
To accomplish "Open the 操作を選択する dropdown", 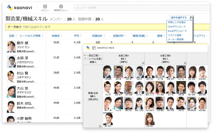I will [179, 18].
